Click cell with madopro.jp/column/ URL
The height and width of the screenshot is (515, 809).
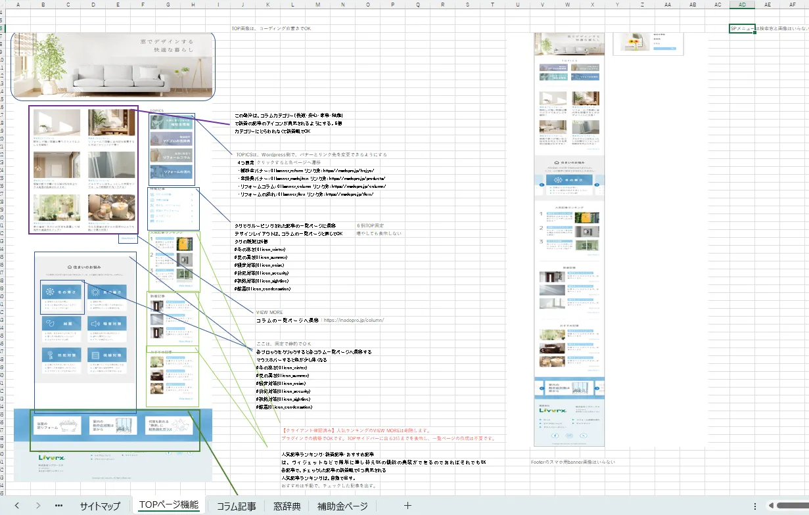(320, 320)
